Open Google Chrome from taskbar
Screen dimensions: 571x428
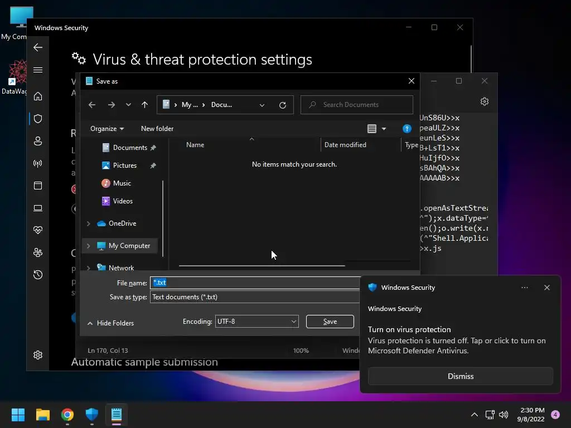tap(67, 415)
